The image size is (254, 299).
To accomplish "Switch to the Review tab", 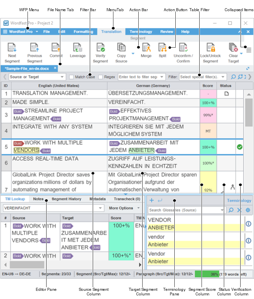I will pos(166,32).
